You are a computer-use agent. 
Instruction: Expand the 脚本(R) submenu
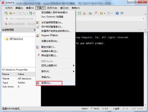[x=55, y=71]
